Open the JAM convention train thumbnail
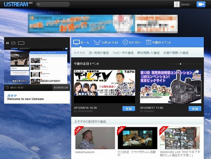The width and height of the screenshot is (211, 159). (171, 86)
